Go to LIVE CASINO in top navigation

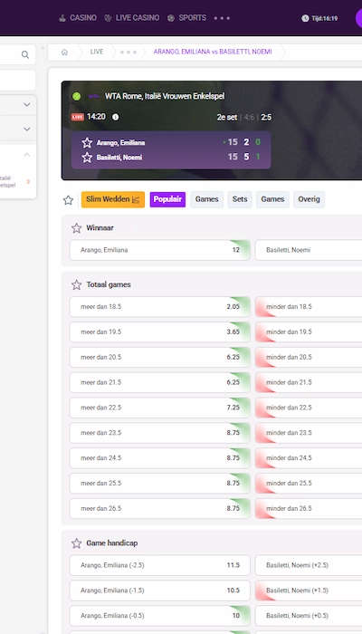click(x=132, y=18)
